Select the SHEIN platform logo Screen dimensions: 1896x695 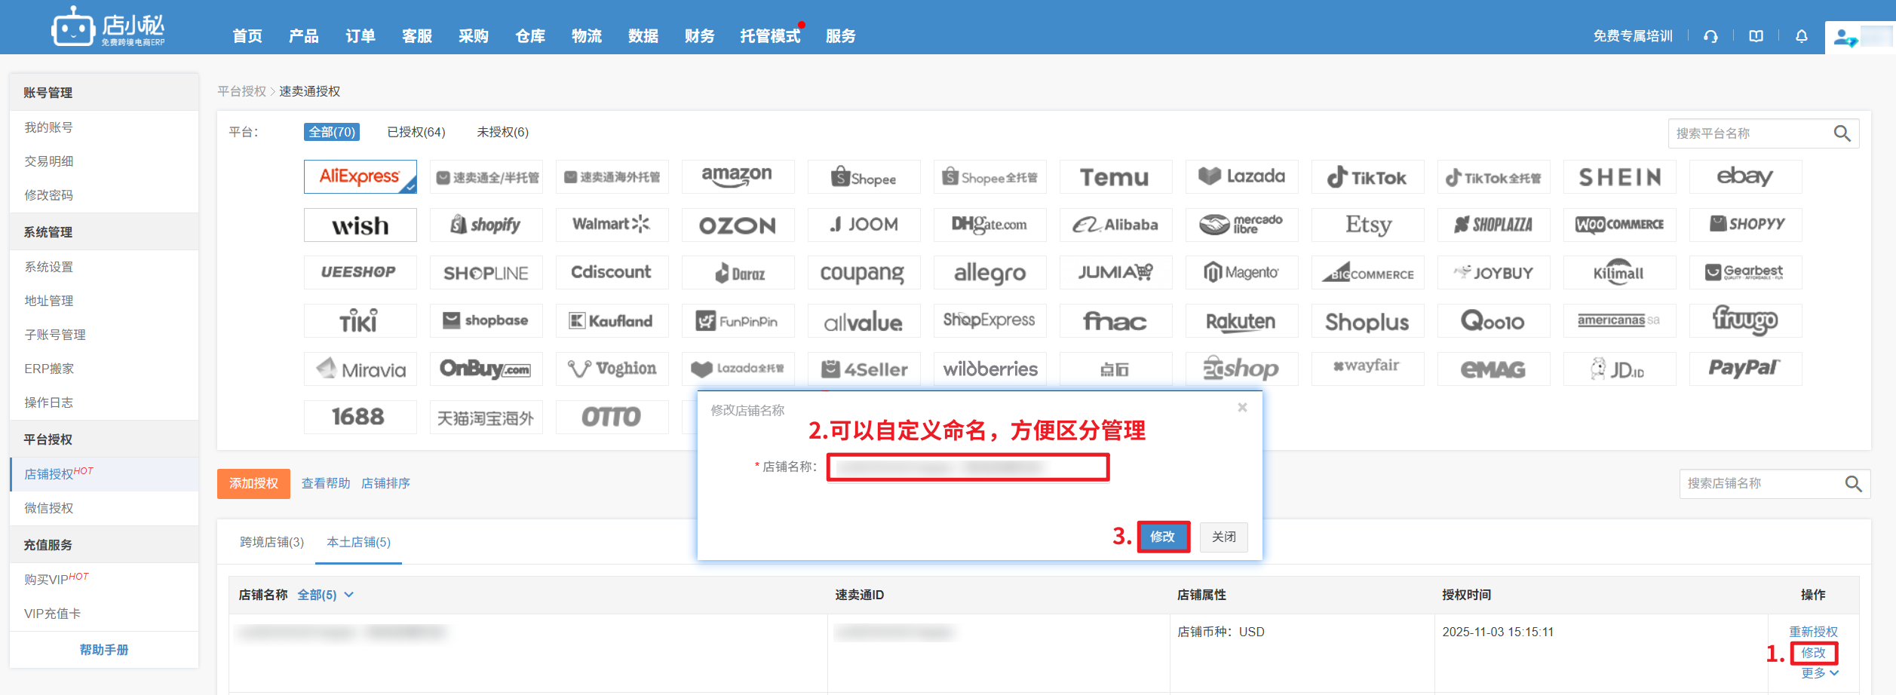[x=1619, y=176]
